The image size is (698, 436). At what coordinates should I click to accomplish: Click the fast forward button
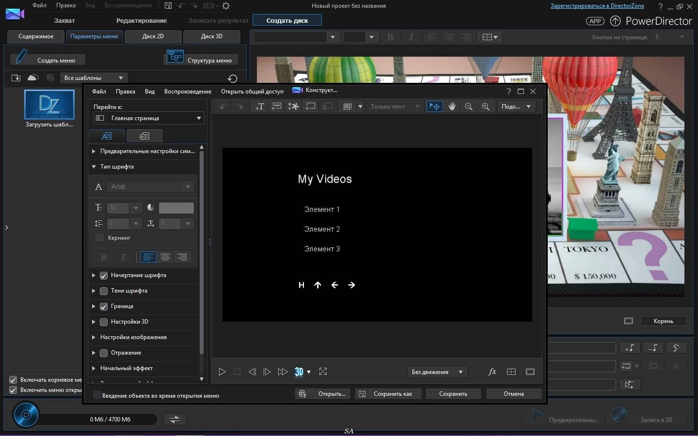[x=283, y=372]
